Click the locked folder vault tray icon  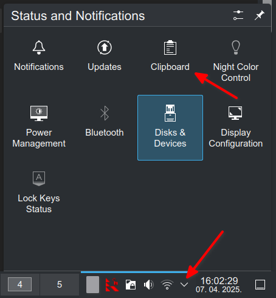[x=131, y=285]
